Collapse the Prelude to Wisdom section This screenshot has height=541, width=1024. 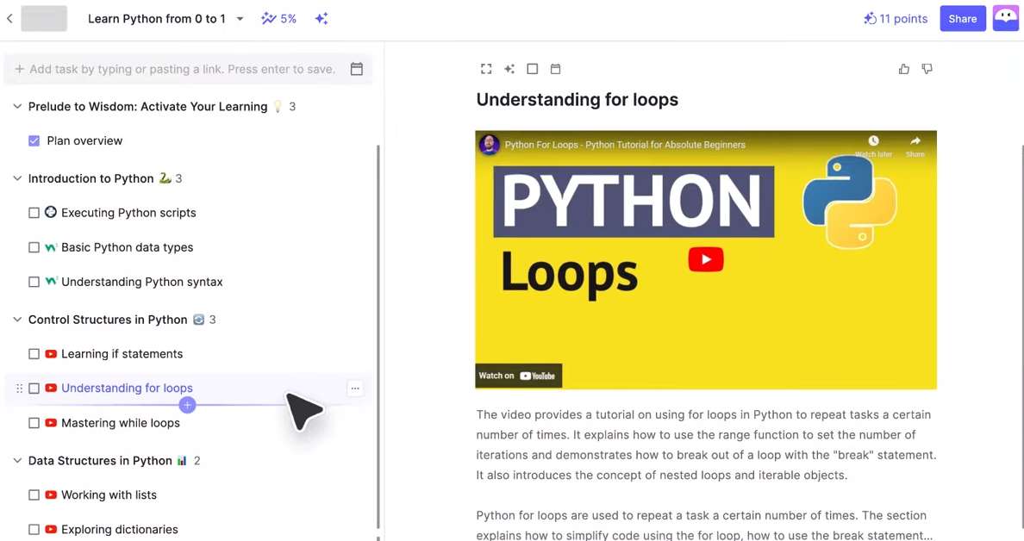[17, 106]
